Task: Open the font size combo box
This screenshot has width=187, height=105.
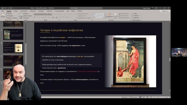Action: pyautogui.click(x=50, y=14)
